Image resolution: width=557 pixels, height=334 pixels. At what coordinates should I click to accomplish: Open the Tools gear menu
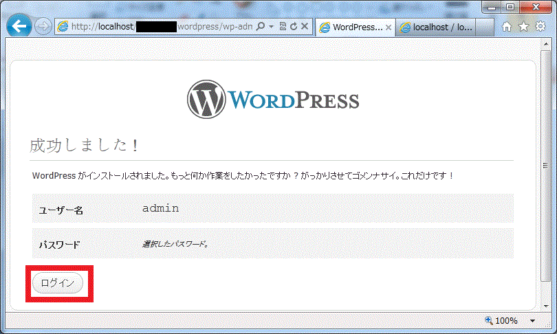click(x=540, y=27)
